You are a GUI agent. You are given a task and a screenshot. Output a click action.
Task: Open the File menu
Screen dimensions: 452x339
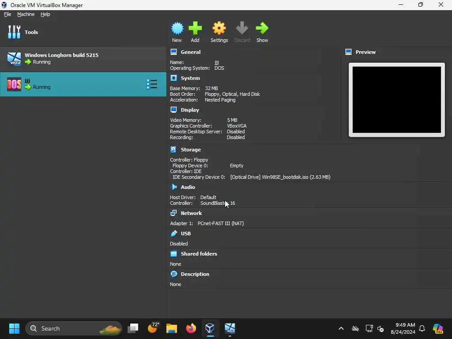[x=8, y=14]
